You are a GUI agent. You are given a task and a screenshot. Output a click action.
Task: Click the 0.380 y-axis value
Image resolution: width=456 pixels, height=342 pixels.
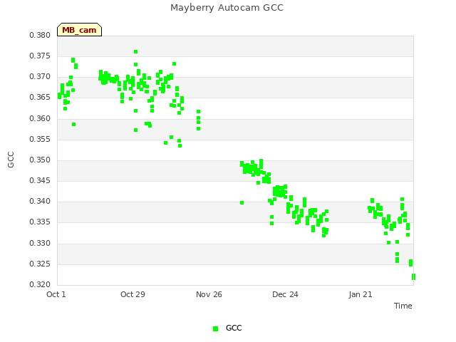[40, 36]
